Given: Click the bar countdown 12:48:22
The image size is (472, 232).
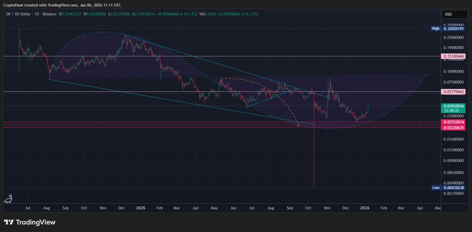Looking at the screenshot, I should [451, 111].
